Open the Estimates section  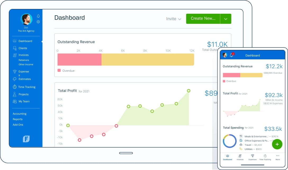[23, 79]
